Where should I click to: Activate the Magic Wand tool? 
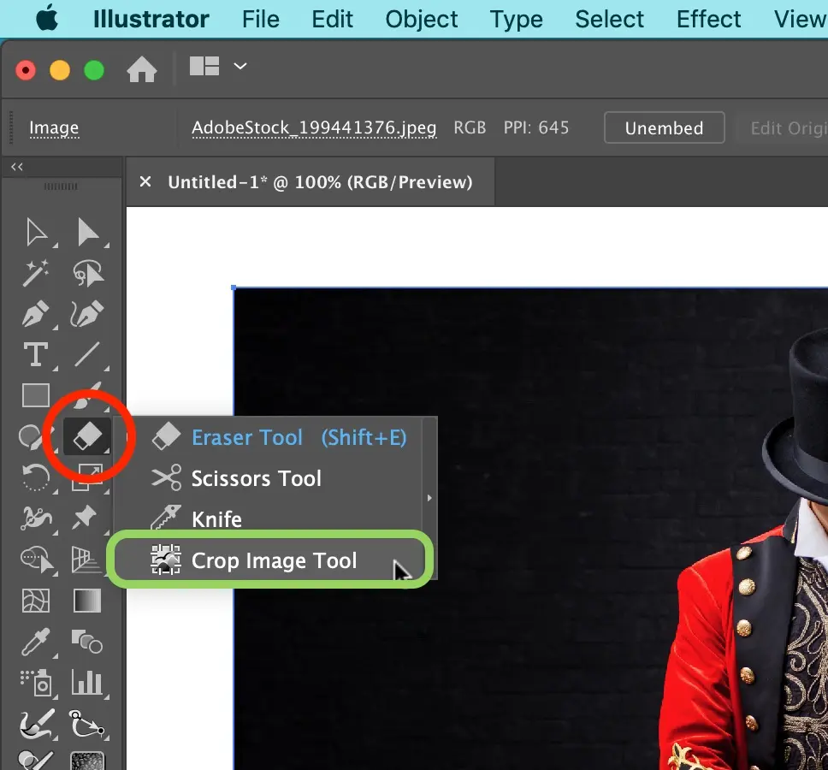click(36, 273)
